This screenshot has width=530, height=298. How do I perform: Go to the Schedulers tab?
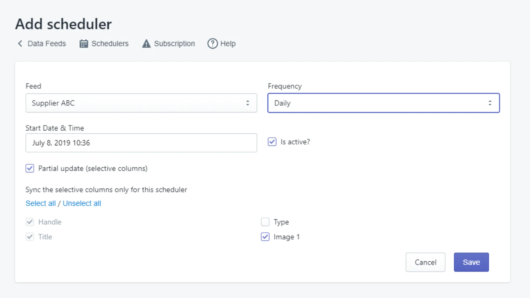pyautogui.click(x=110, y=44)
